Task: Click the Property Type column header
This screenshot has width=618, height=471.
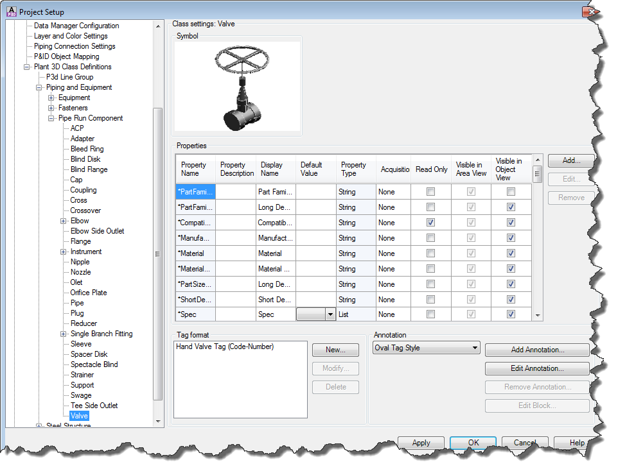Action: click(356, 169)
